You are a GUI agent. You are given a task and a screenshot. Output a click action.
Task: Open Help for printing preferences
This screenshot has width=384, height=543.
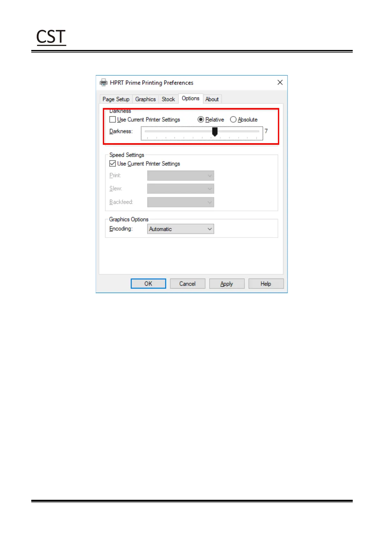coord(266,284)
